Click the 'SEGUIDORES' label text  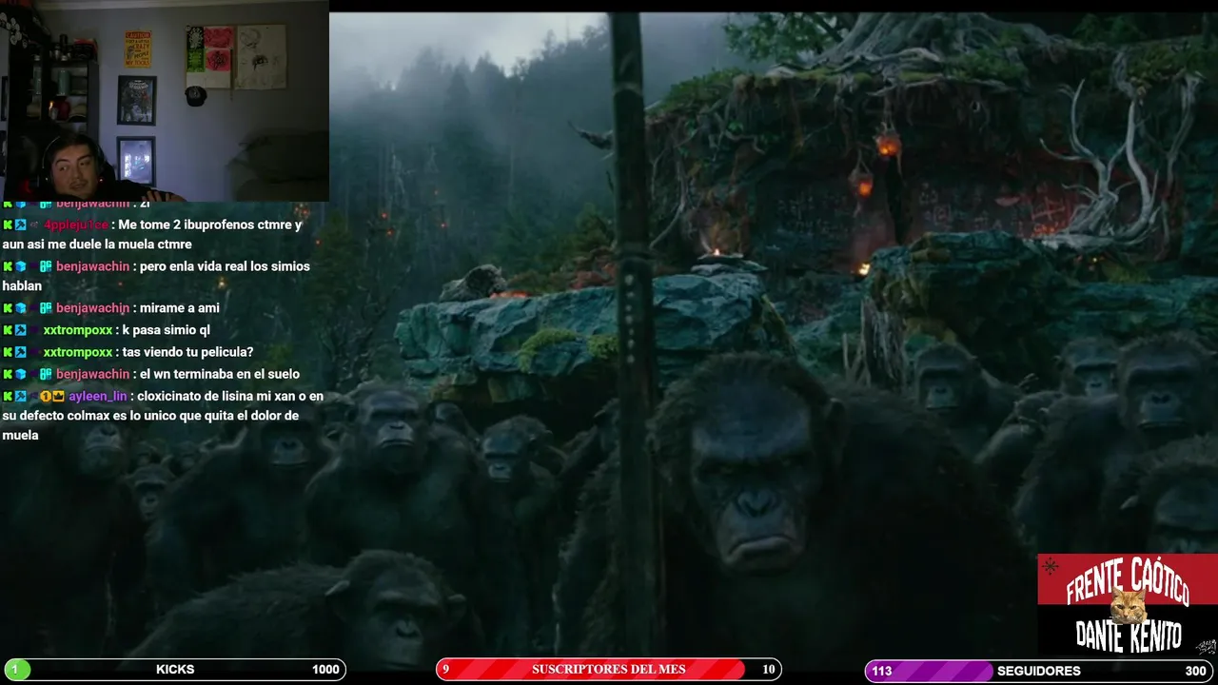click(x=1039, y=671)
